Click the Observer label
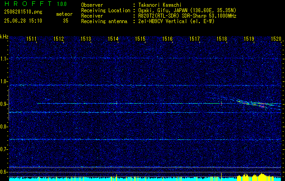Viewport: 285px width, 181px height. (x=92, y=5)
